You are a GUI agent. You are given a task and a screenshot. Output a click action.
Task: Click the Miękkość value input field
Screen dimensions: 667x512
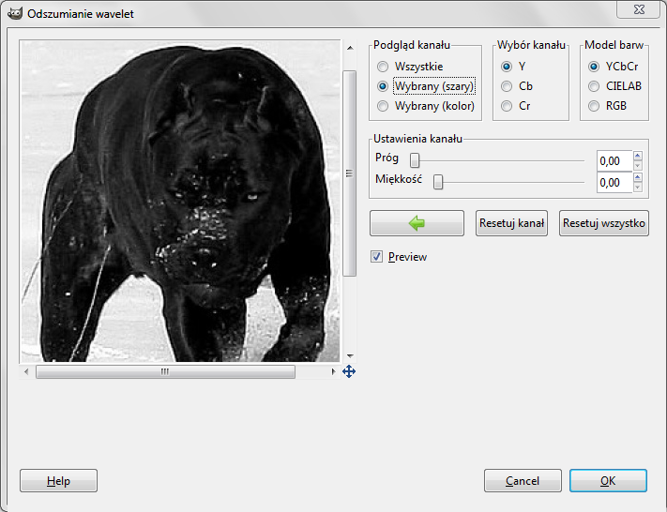coord(614,183)
